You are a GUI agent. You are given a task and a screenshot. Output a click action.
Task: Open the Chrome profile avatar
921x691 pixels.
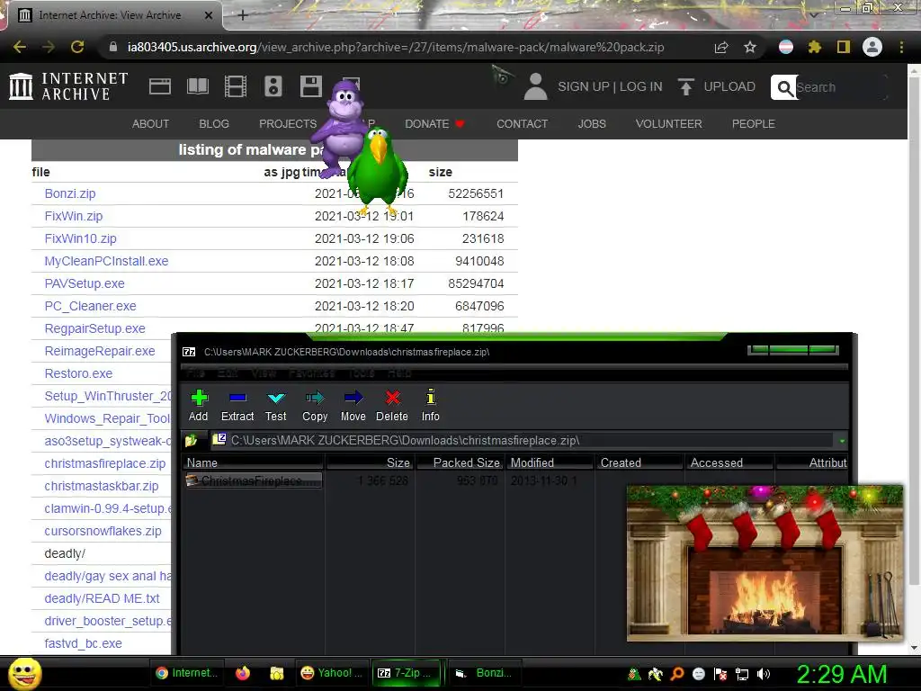point(872,47)
